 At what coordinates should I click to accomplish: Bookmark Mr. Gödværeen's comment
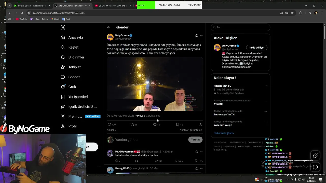[196, 161]
